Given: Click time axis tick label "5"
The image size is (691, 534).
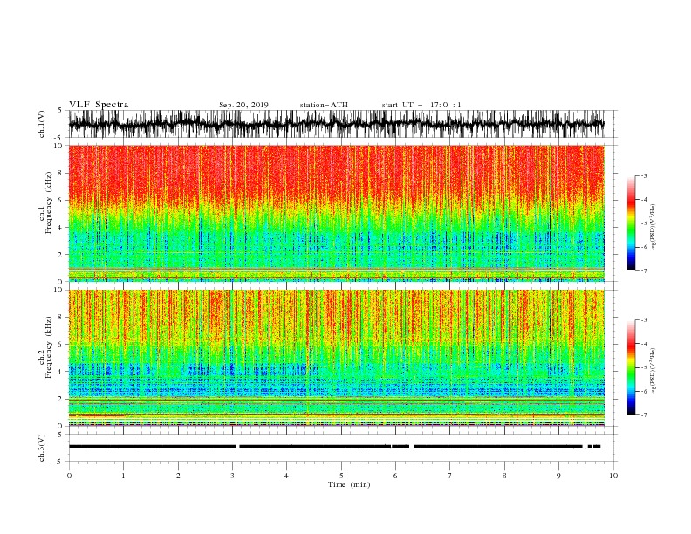Looking at the screenshot, I should click(341, 476).
